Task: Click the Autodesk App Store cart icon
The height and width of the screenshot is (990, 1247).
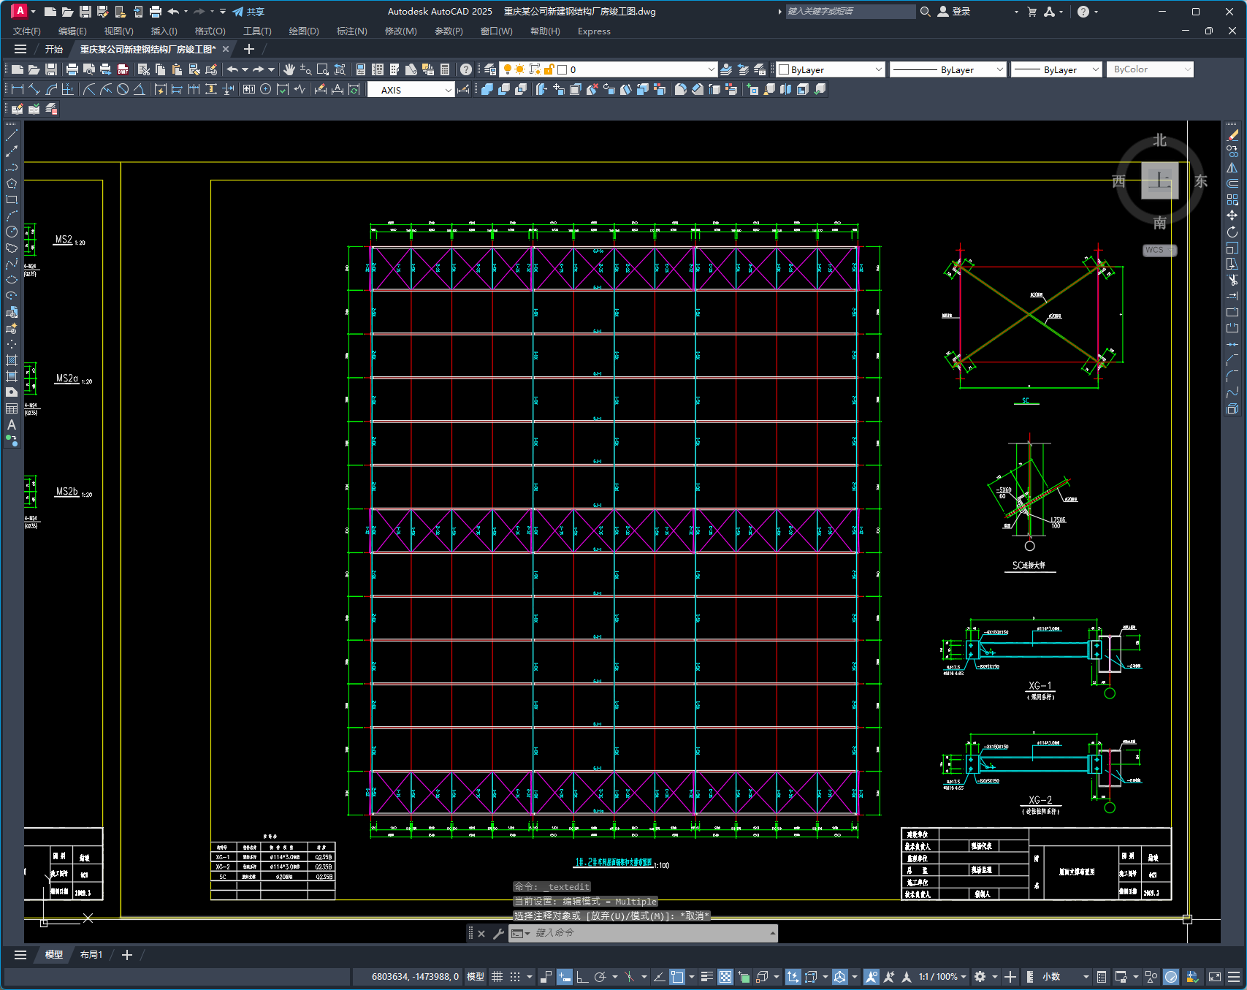Action: [x=1031, y=12]
